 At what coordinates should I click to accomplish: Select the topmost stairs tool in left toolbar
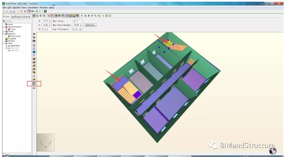coord(34,59)
